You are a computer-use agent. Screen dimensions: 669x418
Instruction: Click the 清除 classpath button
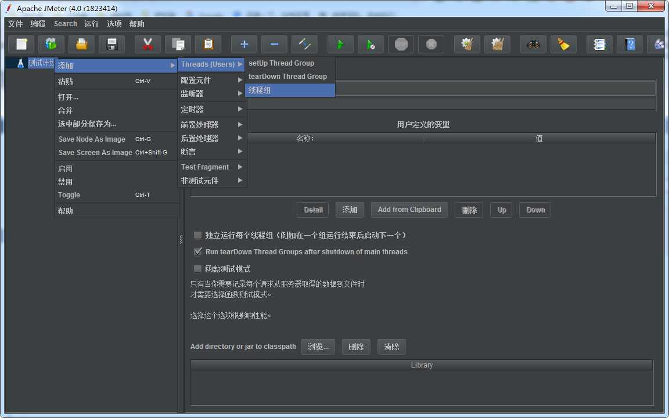pyautogui.click(x=391, y=347)
